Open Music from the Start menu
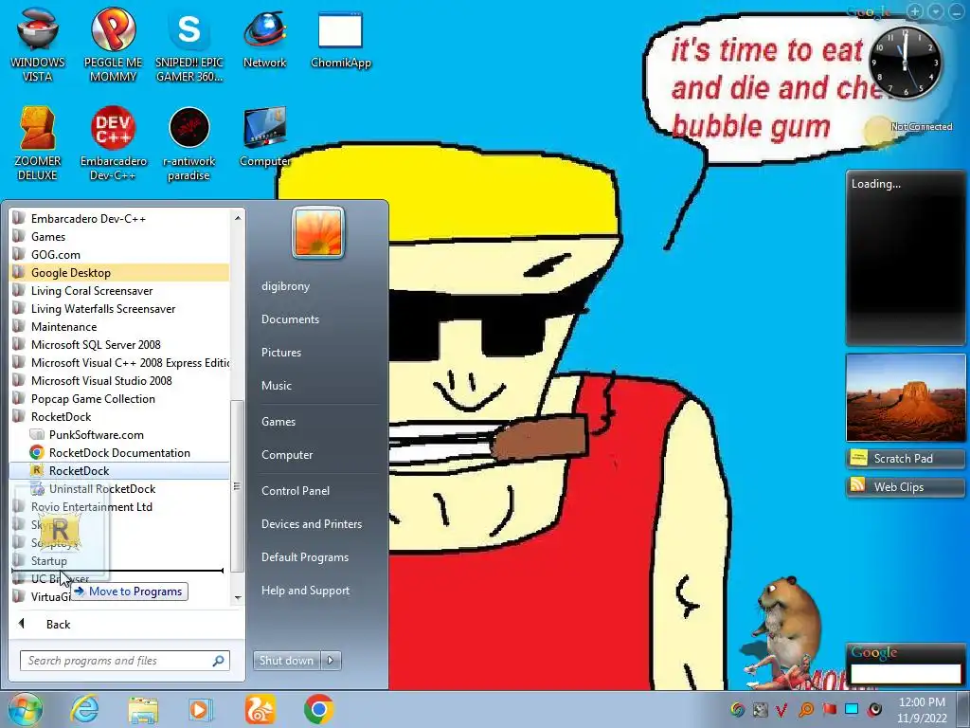The image size is (970, 728). click(x=277, y=386)
